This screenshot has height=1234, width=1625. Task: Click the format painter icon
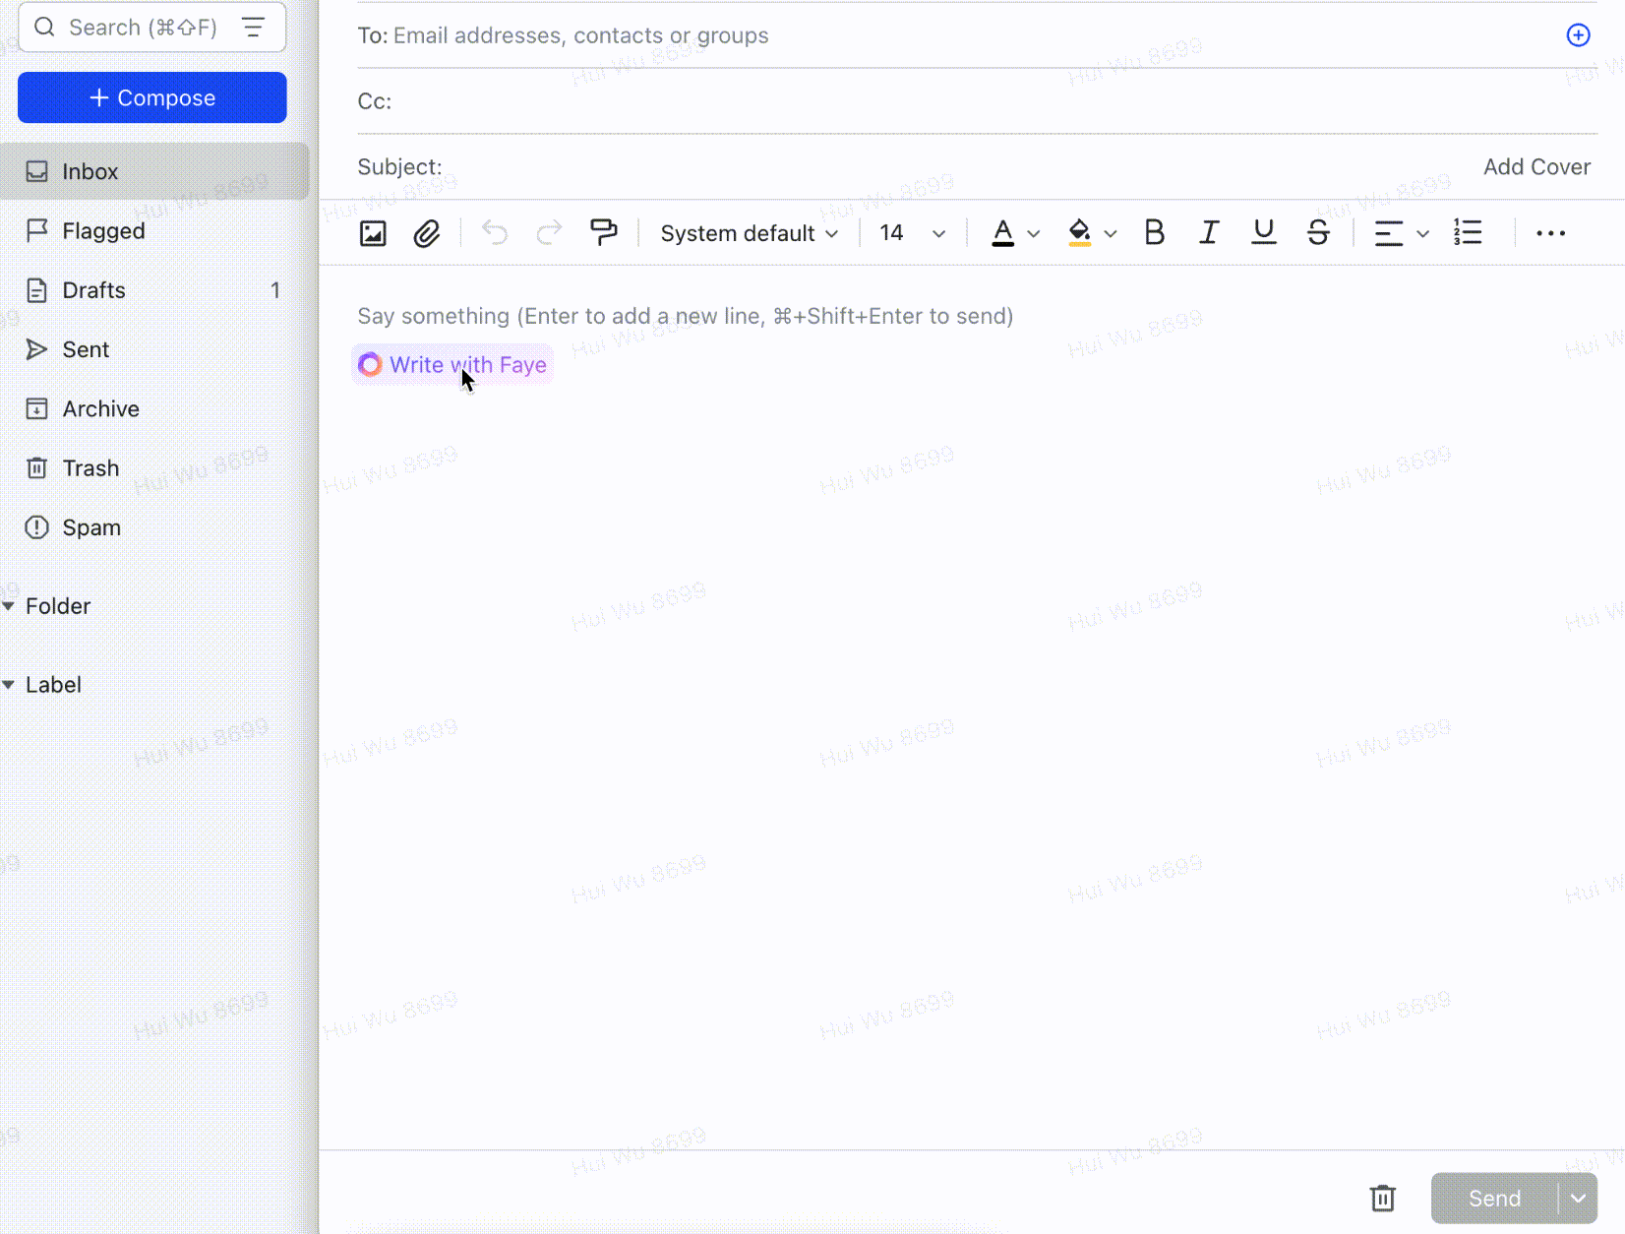603,232
